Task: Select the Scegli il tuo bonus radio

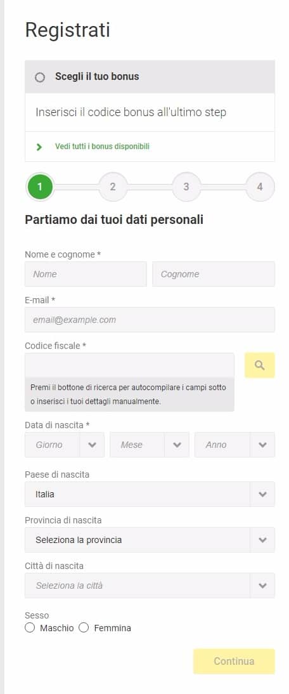Action: coord(40,77)
